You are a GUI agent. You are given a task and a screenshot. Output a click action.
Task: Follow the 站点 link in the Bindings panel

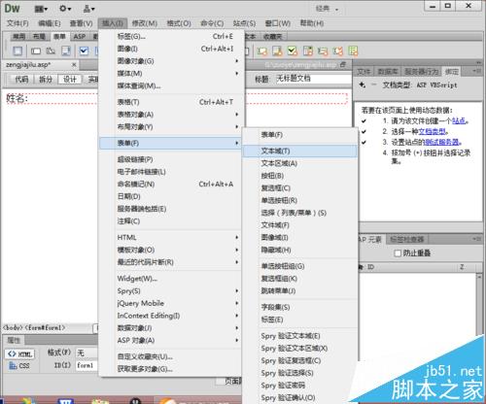(x=459, y=121)
